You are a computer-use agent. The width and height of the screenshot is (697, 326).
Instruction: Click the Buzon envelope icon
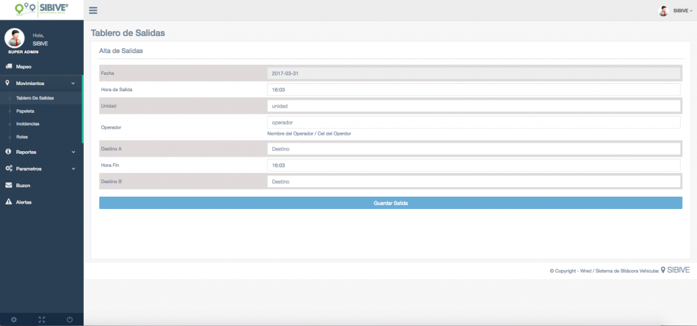[8, 185]
